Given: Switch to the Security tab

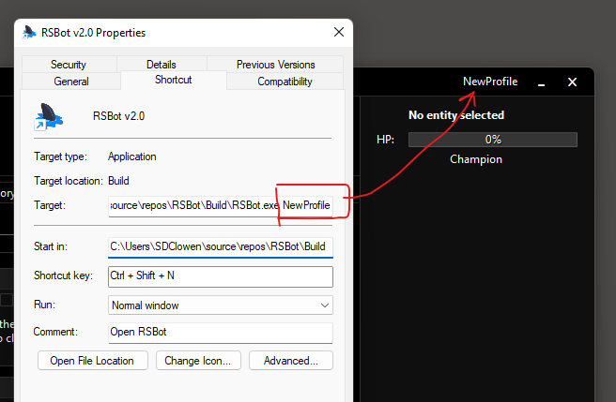Looking at the screenshot, I should click(x=69, y=65).
